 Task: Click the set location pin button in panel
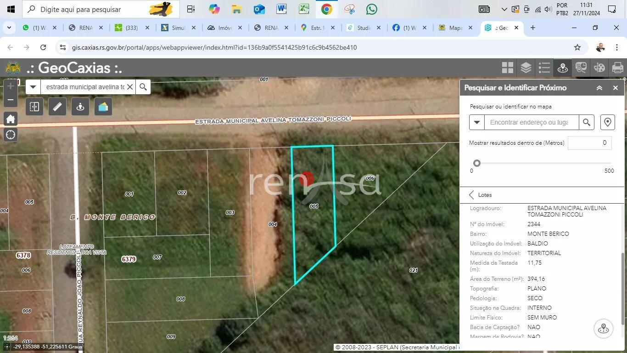tap(607, 122)
